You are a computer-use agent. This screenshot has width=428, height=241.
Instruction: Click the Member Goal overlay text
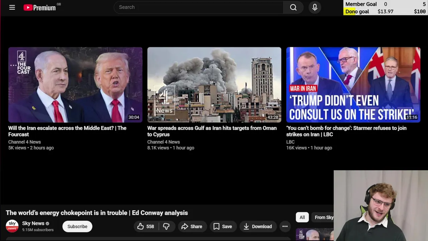pyautogui.click(x=361, y=4)
